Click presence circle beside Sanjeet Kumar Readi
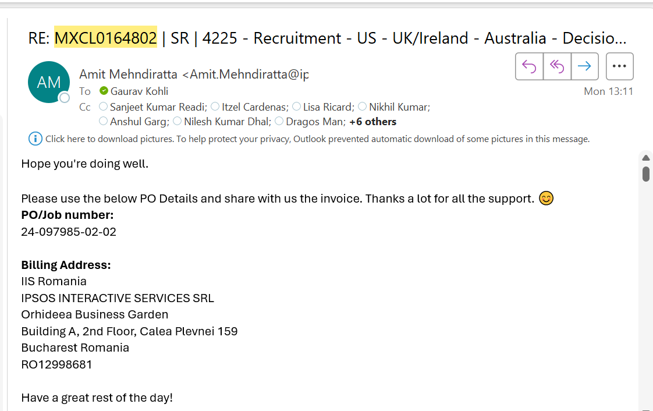Image resolution: width=653 pixels, height=411 pixels. pyautogui.click(x=103, y=107)
